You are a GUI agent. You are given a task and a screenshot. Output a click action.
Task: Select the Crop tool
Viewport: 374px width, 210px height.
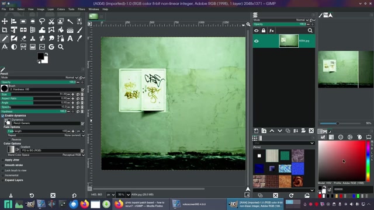coord(5,30)
